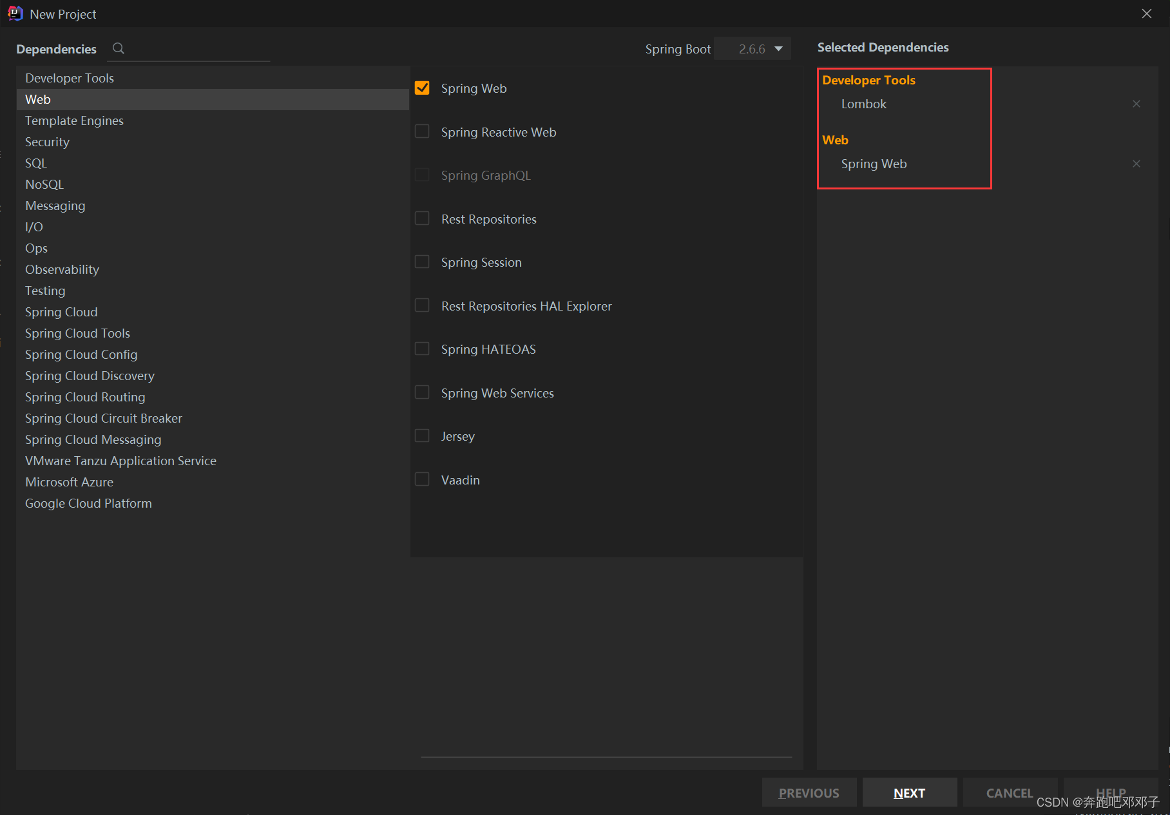Image resolution: width=1170 pixels, height=815 pixels.
Task: Toggle the Spring GraphQL checkbox
Action: (422, 175)
